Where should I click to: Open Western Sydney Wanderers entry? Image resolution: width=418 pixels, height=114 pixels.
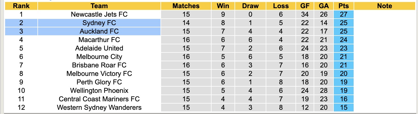(x=99, y=108)
